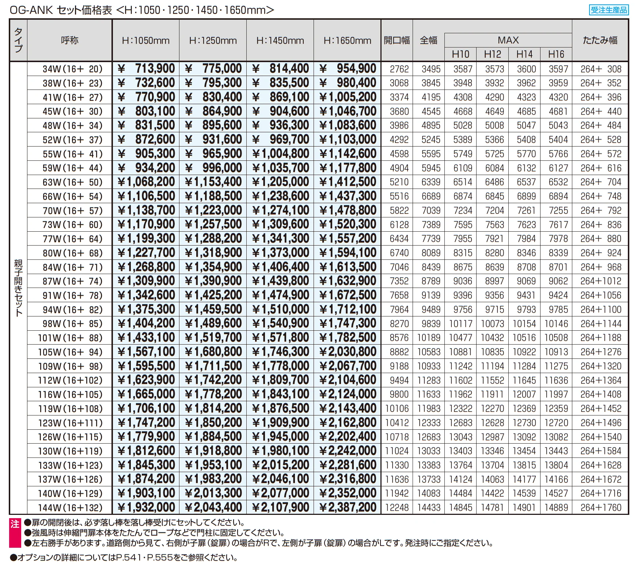Click the H14 sub-header
Viewport: 641px width, 581px height.
pyautogui.click(x=524, y=54)
